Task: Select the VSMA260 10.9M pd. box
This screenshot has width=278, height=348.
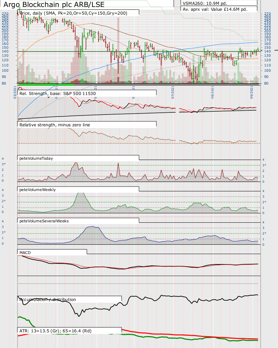Action: pos(219,3)
